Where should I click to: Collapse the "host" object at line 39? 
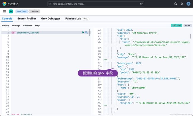tap(102, 85)
